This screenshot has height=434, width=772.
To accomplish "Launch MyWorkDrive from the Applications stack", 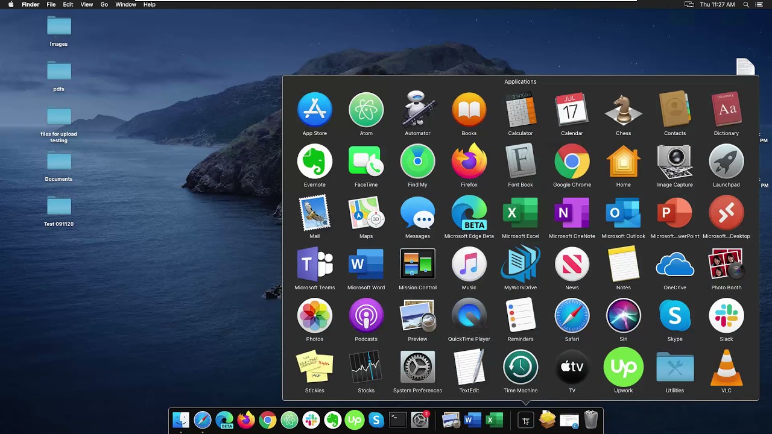I will tap(520, 264).
